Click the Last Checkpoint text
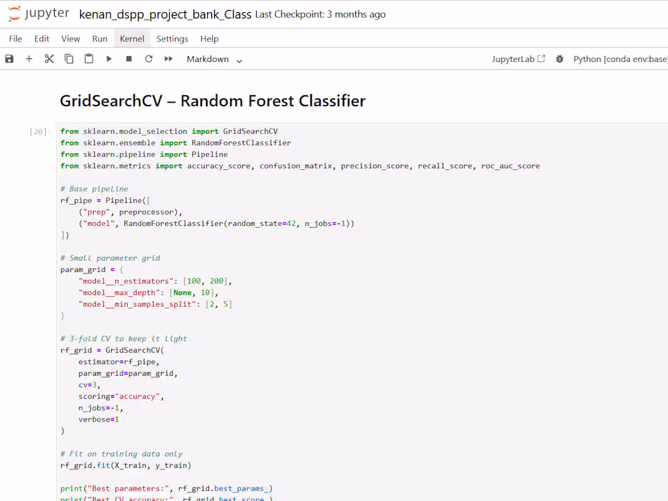This screenshot has width=668, height=501. click(321, 15)
